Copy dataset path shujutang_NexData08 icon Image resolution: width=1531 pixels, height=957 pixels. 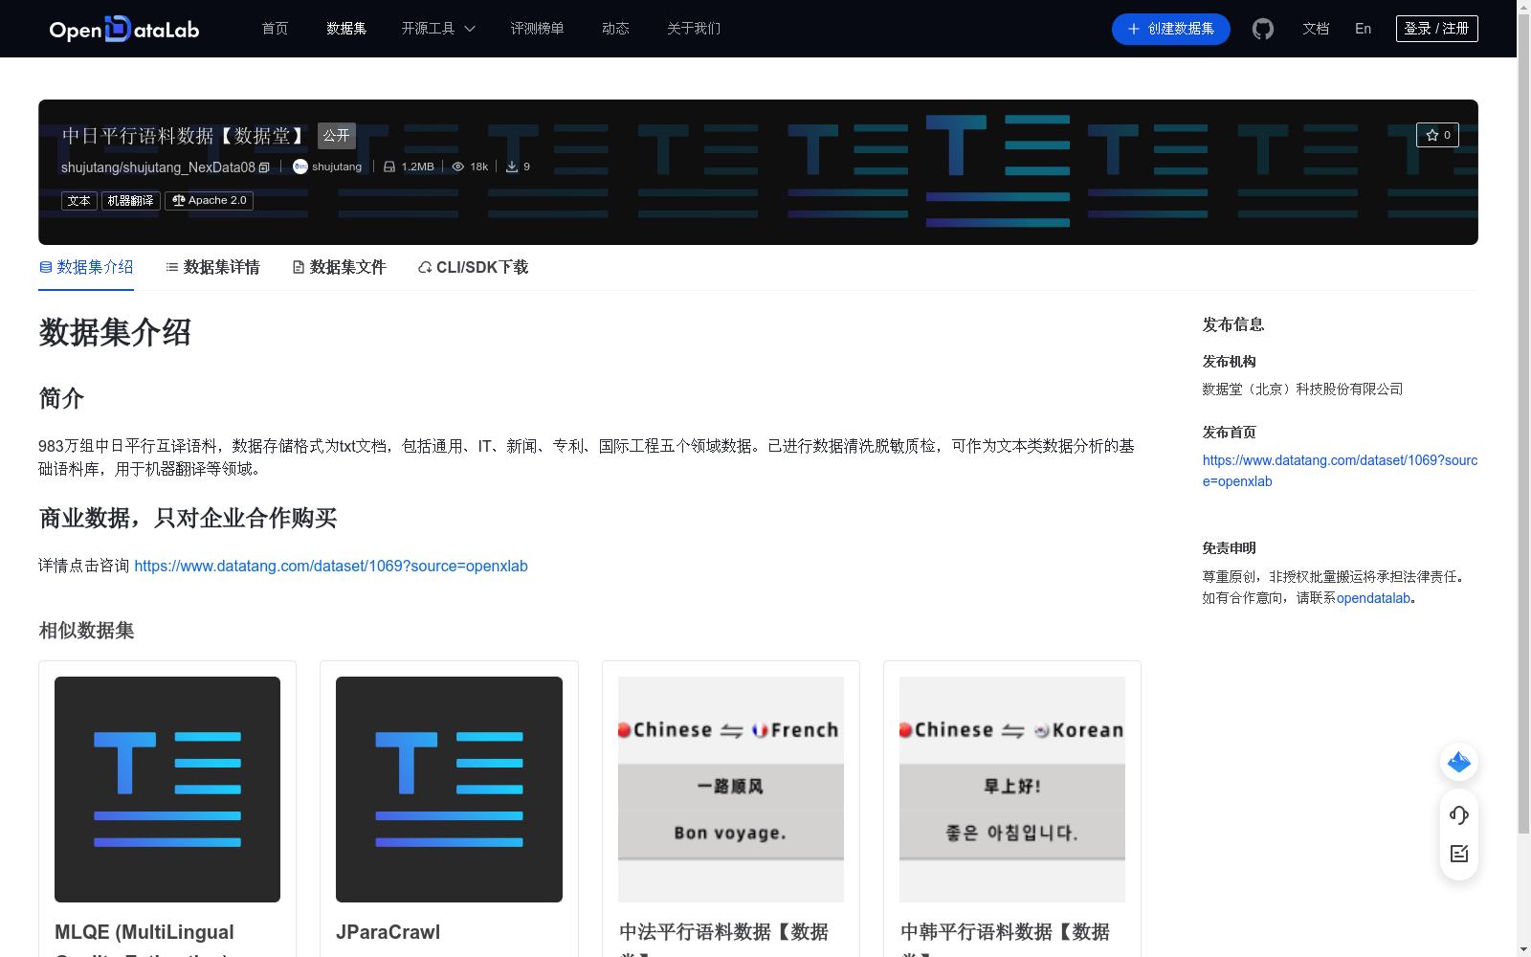point(264,167)
